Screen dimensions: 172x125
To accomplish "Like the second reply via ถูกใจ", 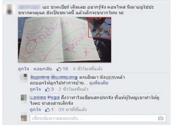I will tap(36, 110).
